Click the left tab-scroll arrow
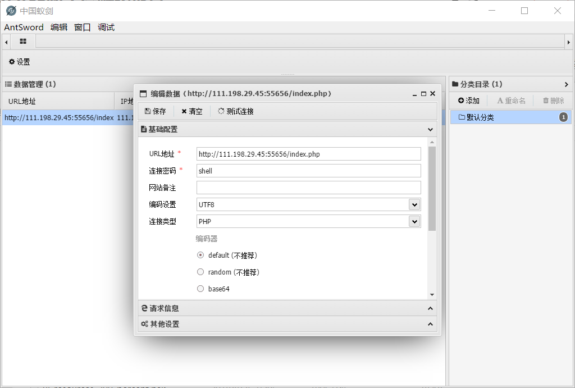This screenshot has height=388, width=575. coord(6,42)
